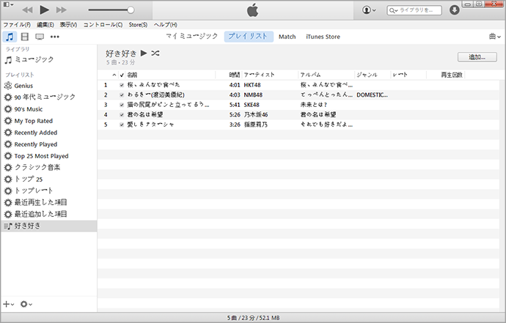Select the 好き好き playlist in sidebar
The height and width of the screenshot is (323, 506).
coord(48,226)
